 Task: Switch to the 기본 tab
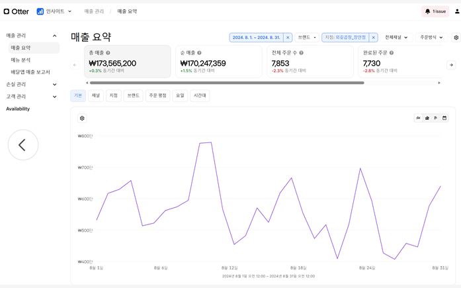pos(78,95)
